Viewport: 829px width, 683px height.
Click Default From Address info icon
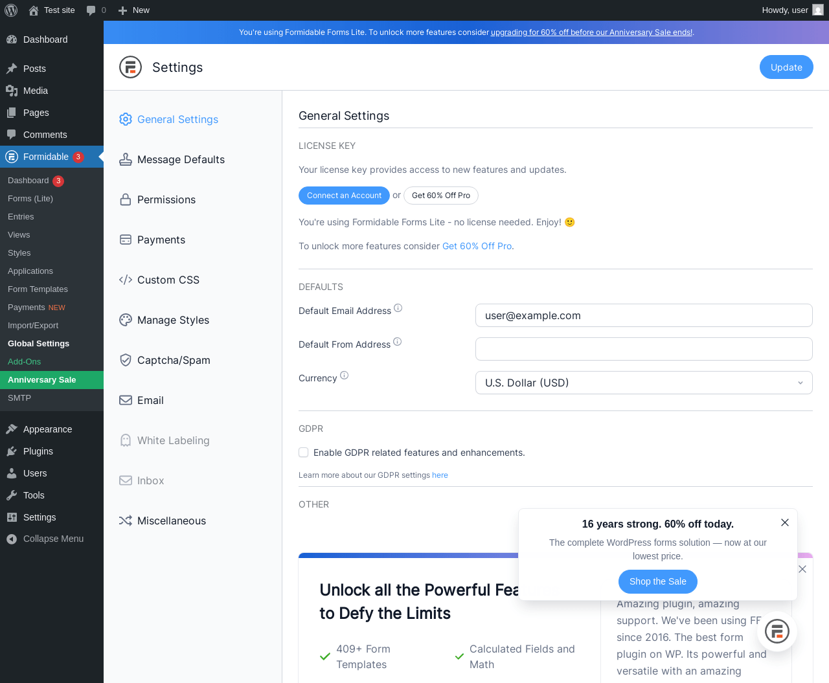398,342
